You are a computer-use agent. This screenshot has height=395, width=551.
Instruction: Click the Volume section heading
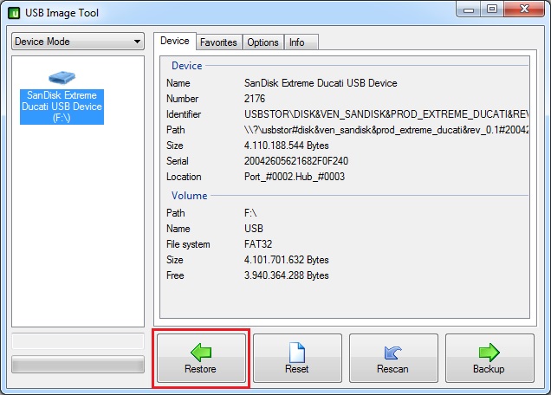pos(190,196)
